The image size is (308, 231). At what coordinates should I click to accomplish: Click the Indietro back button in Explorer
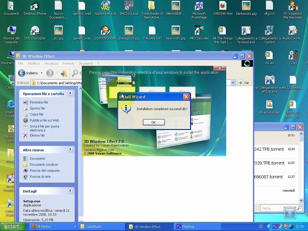pyautogui.click(x=28, y=73)
